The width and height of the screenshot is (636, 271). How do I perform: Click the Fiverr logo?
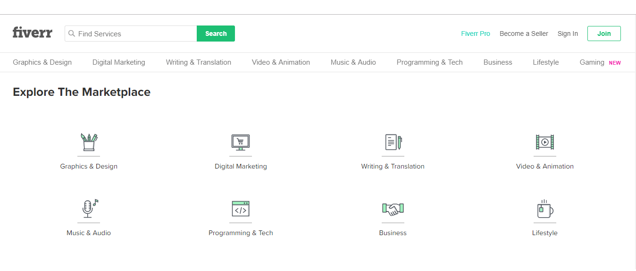[32, 33]
